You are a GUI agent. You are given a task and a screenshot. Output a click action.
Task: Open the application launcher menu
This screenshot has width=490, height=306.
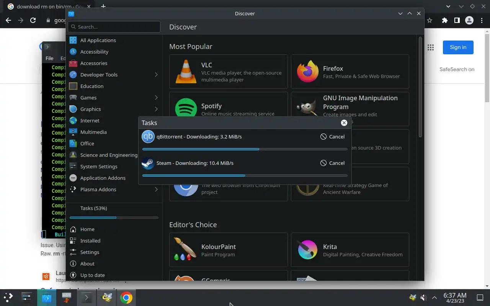8,297
